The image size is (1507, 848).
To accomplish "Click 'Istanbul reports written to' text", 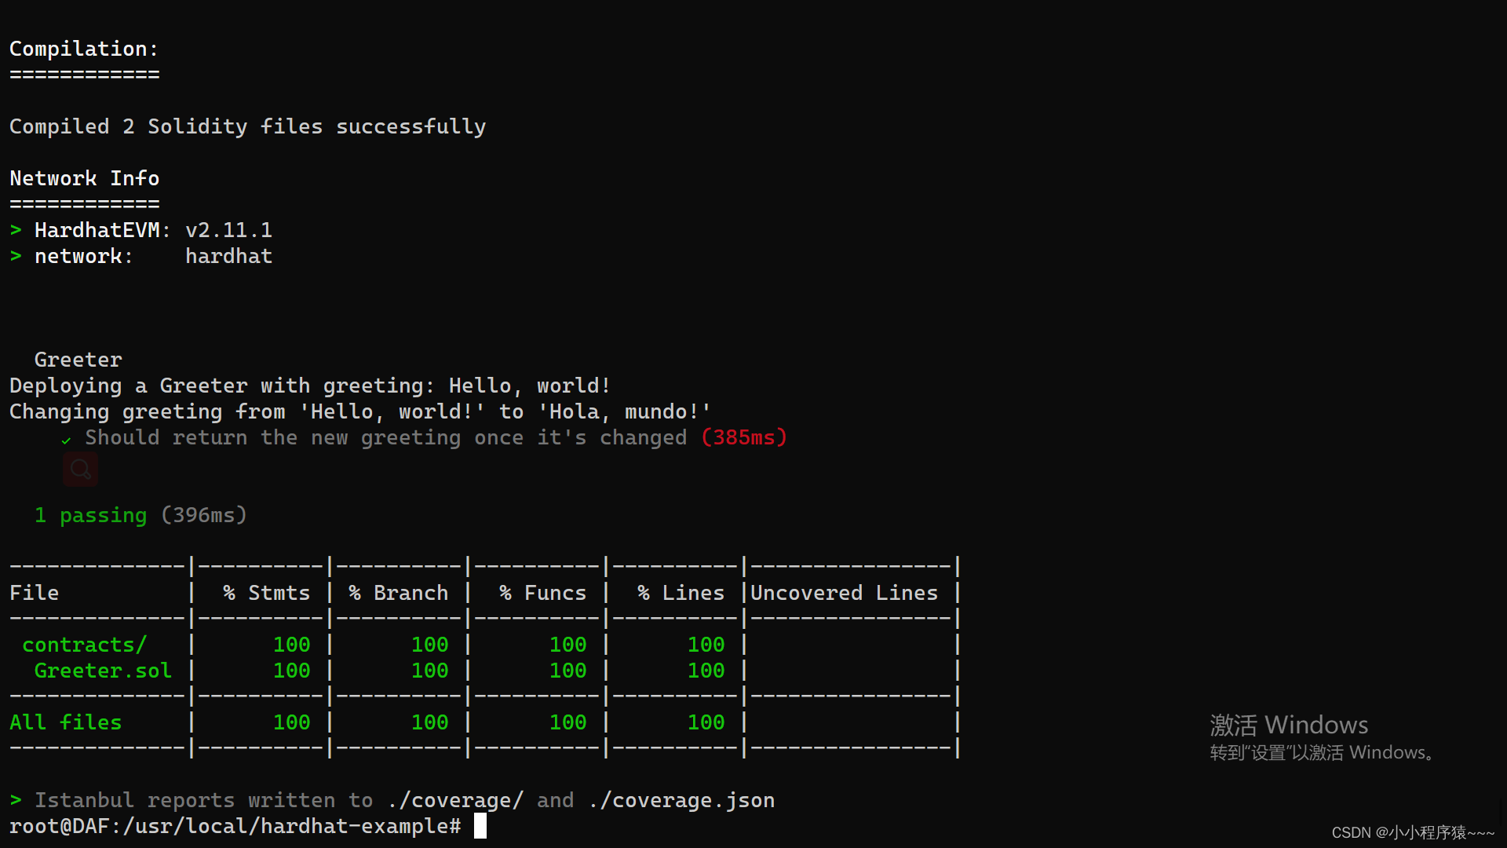I will tap(204, 800).
